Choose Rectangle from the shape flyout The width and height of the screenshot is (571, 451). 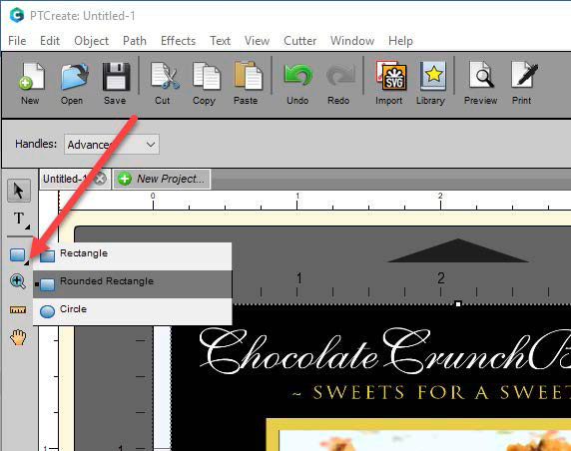pos(132,255)
